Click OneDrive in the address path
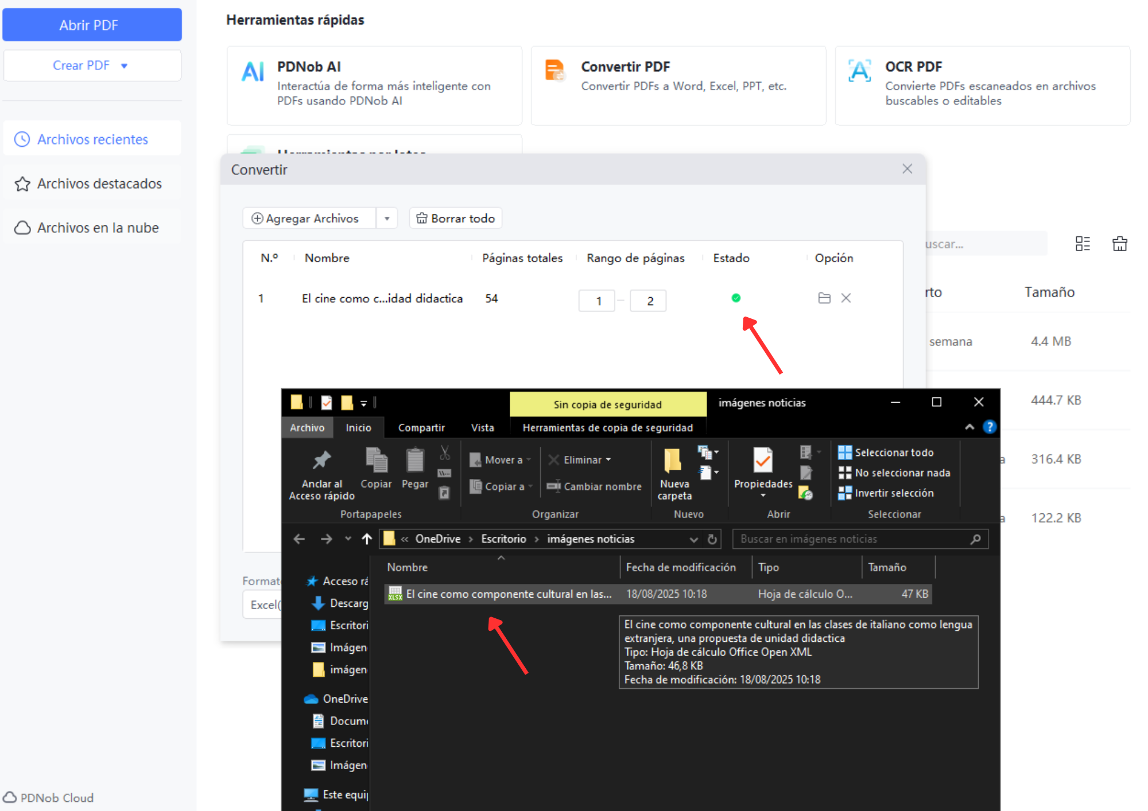1148x811 pixels. (438, 539)
